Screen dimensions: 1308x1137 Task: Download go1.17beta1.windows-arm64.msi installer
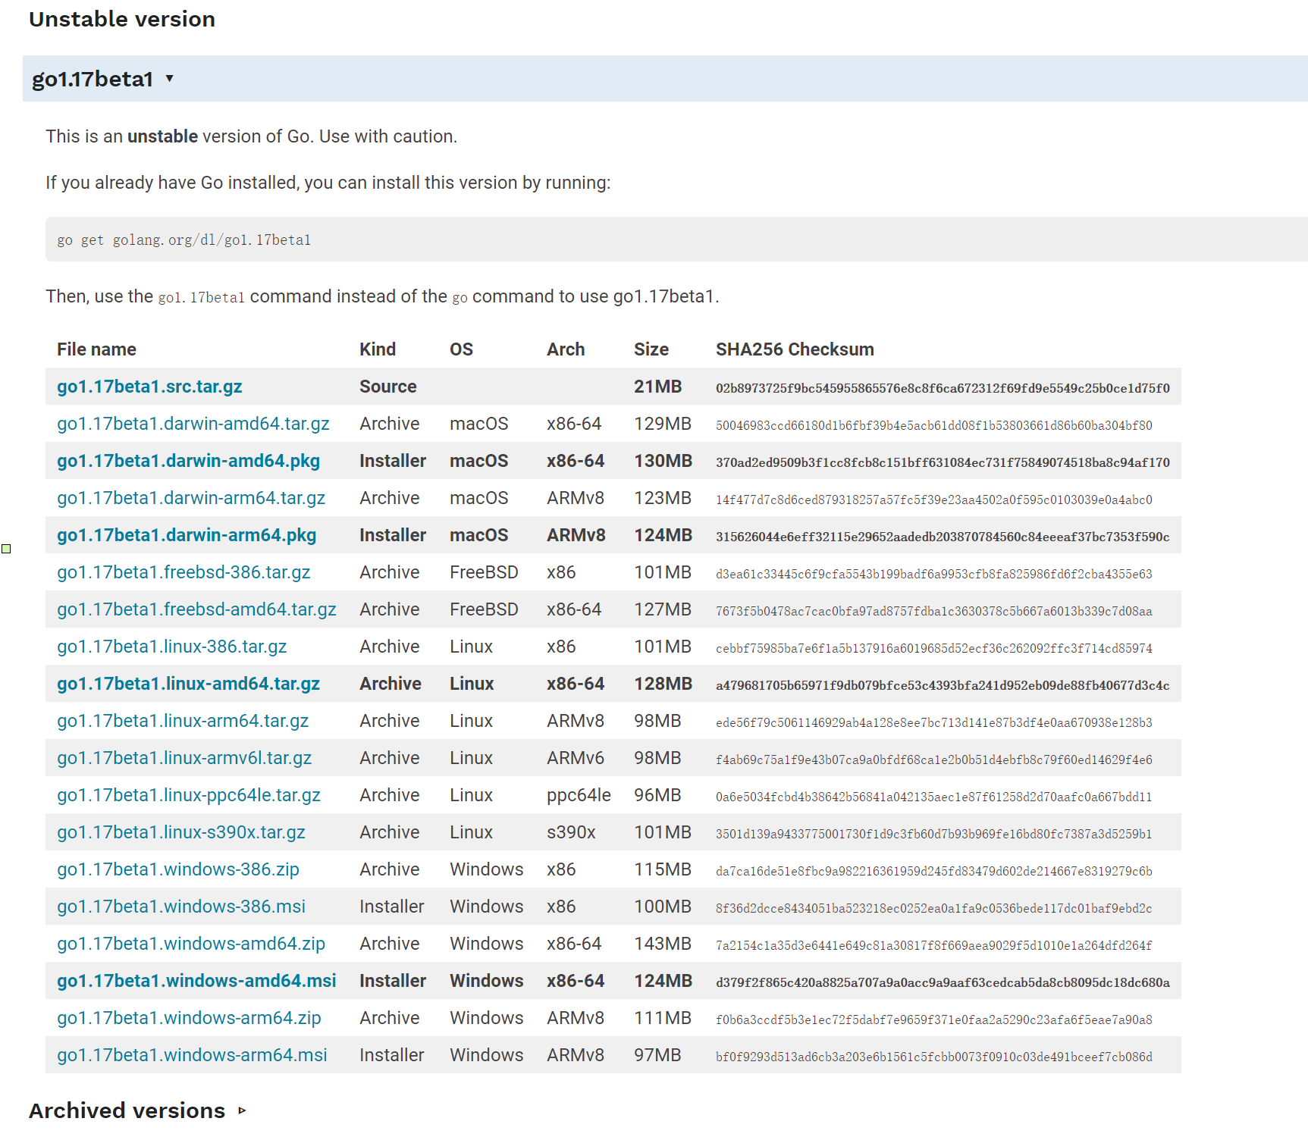(192, 1055)
